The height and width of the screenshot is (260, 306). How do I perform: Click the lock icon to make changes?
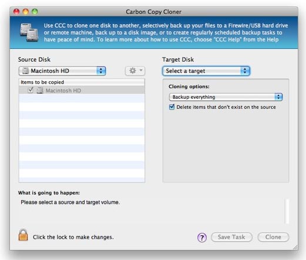23,235
